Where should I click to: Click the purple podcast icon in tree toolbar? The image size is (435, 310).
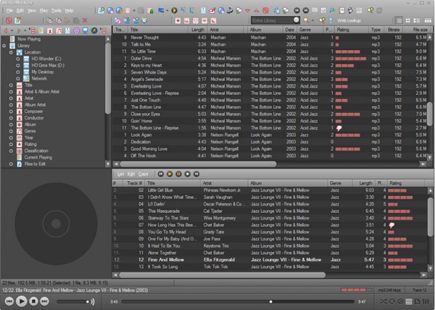76,30
